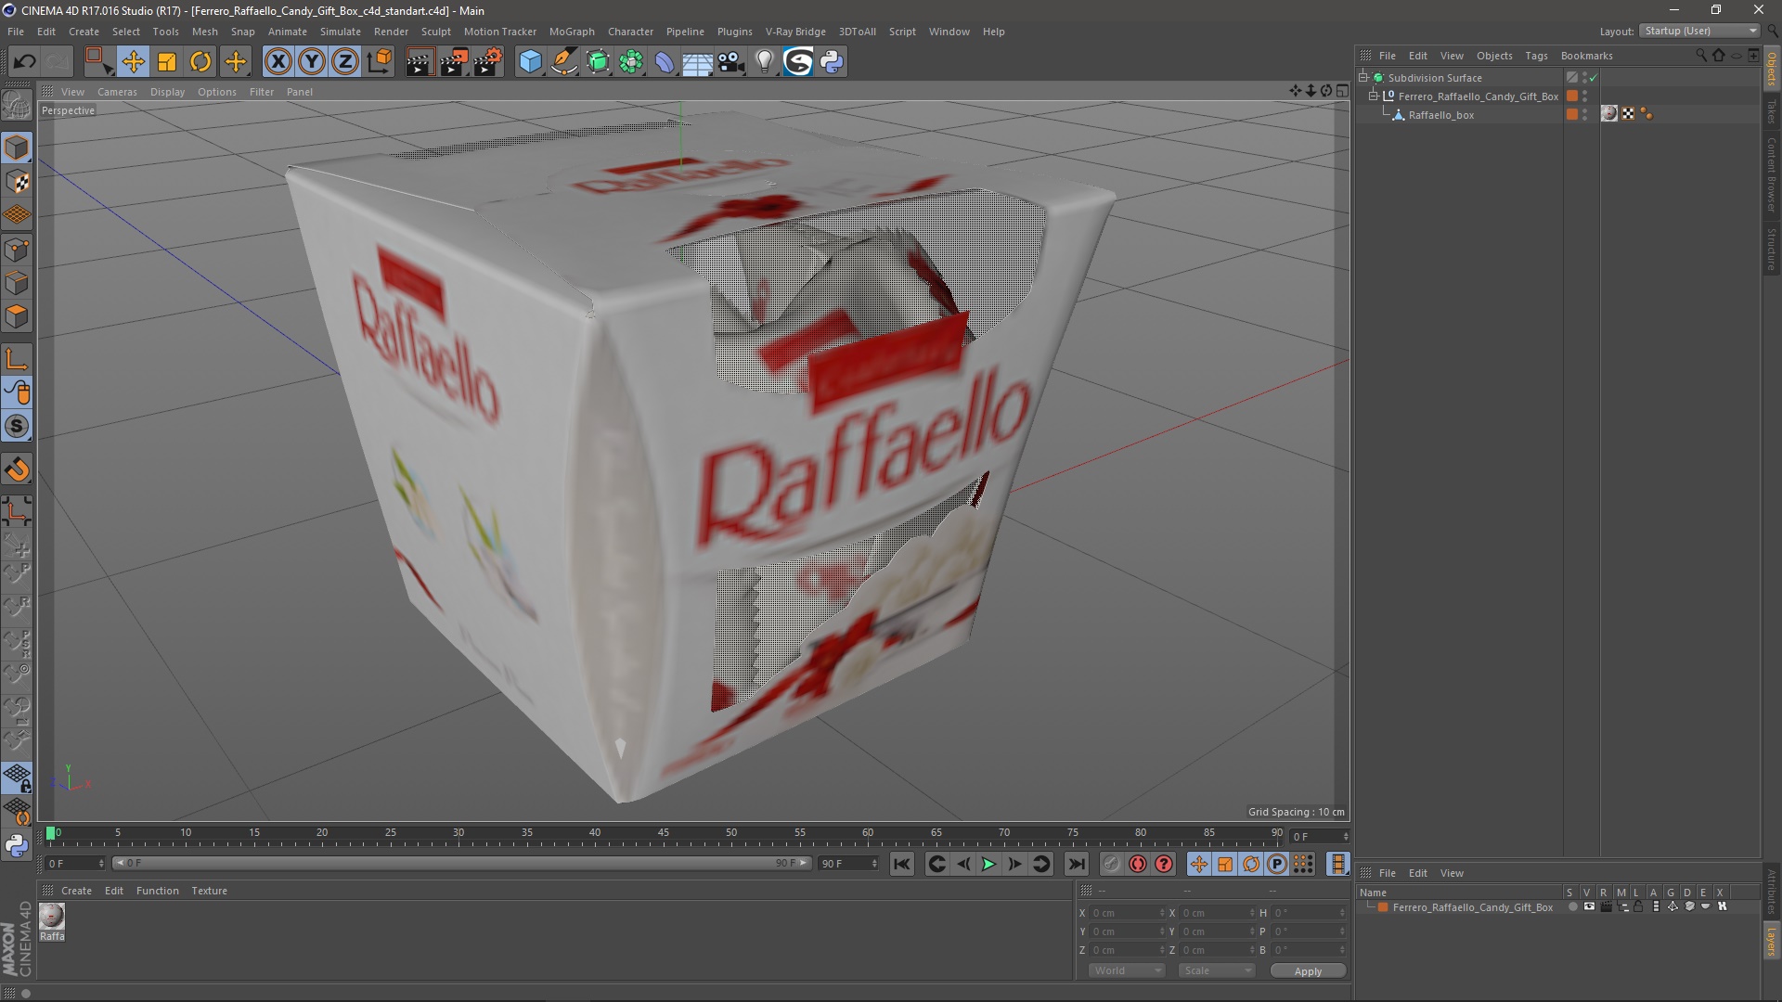Viewport: 1782px width, 1002px height.
Task: Select the Rotate tool
Action: [x=200, y=62]
